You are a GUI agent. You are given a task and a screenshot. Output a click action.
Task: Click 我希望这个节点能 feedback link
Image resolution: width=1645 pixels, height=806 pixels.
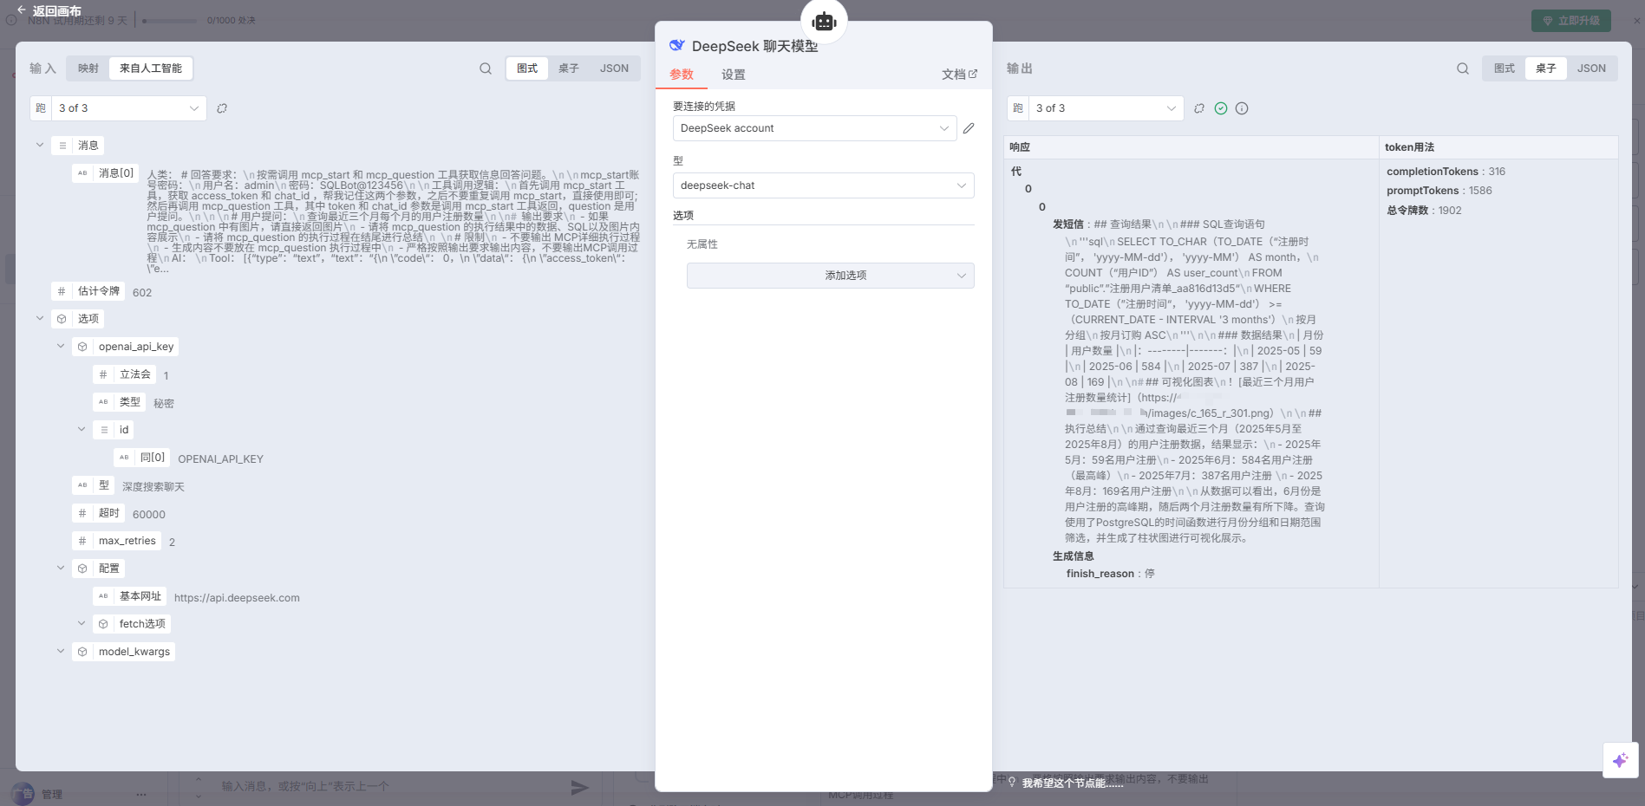[x=1072, y=783]
